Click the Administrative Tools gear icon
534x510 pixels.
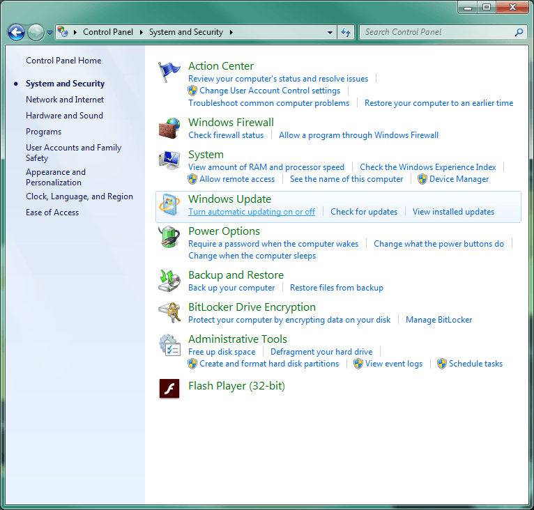point(169,345)
